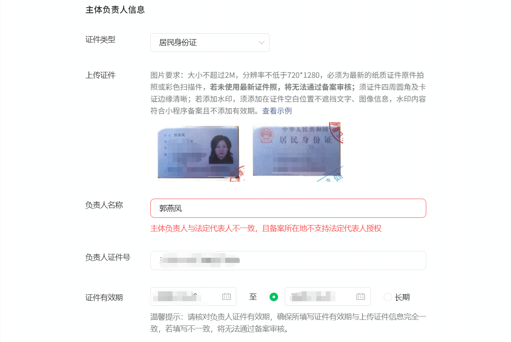Click the 负责人证件号 input field
The height and width of the screenshot is (342, 511).
pos(288,260)
